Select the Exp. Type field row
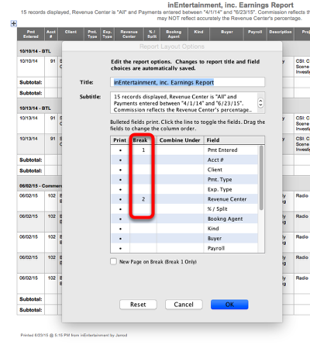 [184, 189]
